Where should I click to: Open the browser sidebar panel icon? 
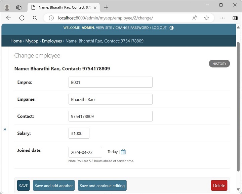click(x=235, y=18)
